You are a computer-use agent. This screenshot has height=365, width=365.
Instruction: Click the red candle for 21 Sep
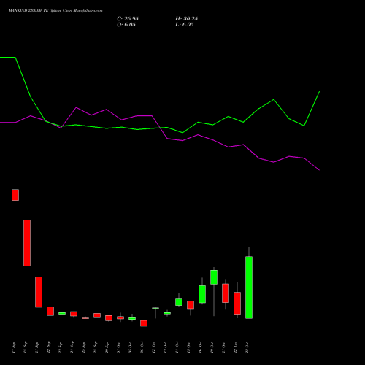click(39, 292)
